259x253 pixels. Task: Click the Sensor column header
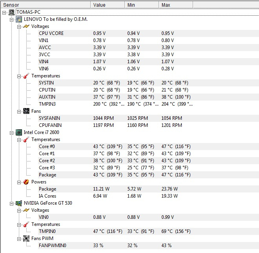pyautogui.click(x=46, y=5)
